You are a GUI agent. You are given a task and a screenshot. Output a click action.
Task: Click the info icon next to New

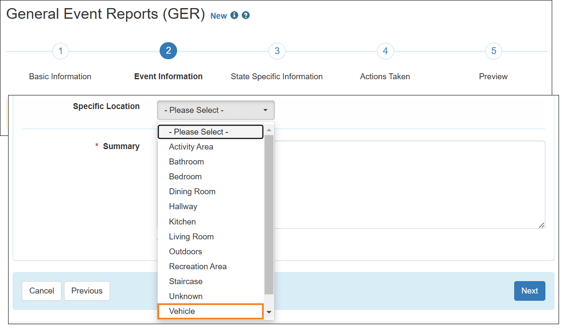(234, 15)
